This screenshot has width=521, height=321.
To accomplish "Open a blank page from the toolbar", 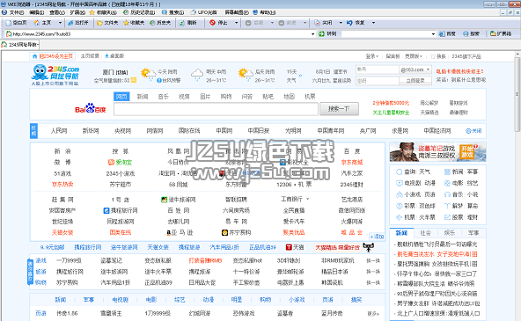I will click(16, 23).
